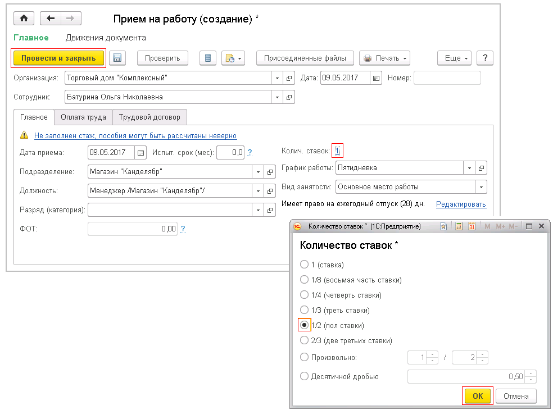Click the Провести и закрыть button

pos(58,58)
